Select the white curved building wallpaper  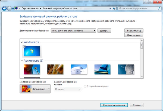click(79, 69)
